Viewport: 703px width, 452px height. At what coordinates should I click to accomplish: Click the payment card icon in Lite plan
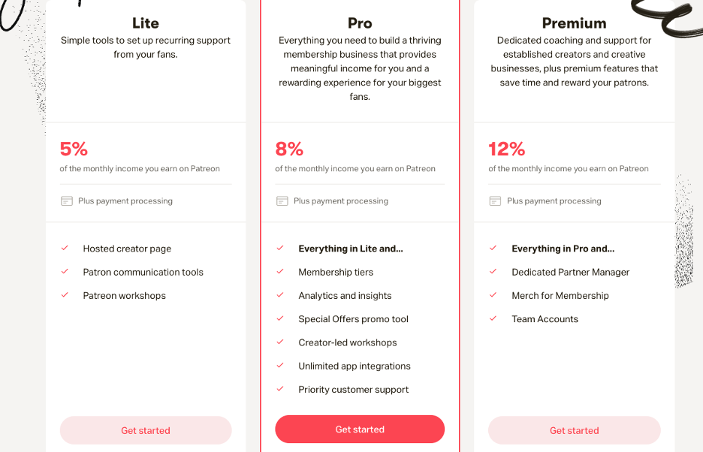66,201
